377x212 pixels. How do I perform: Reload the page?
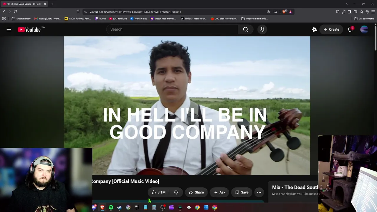coord(16,12)
